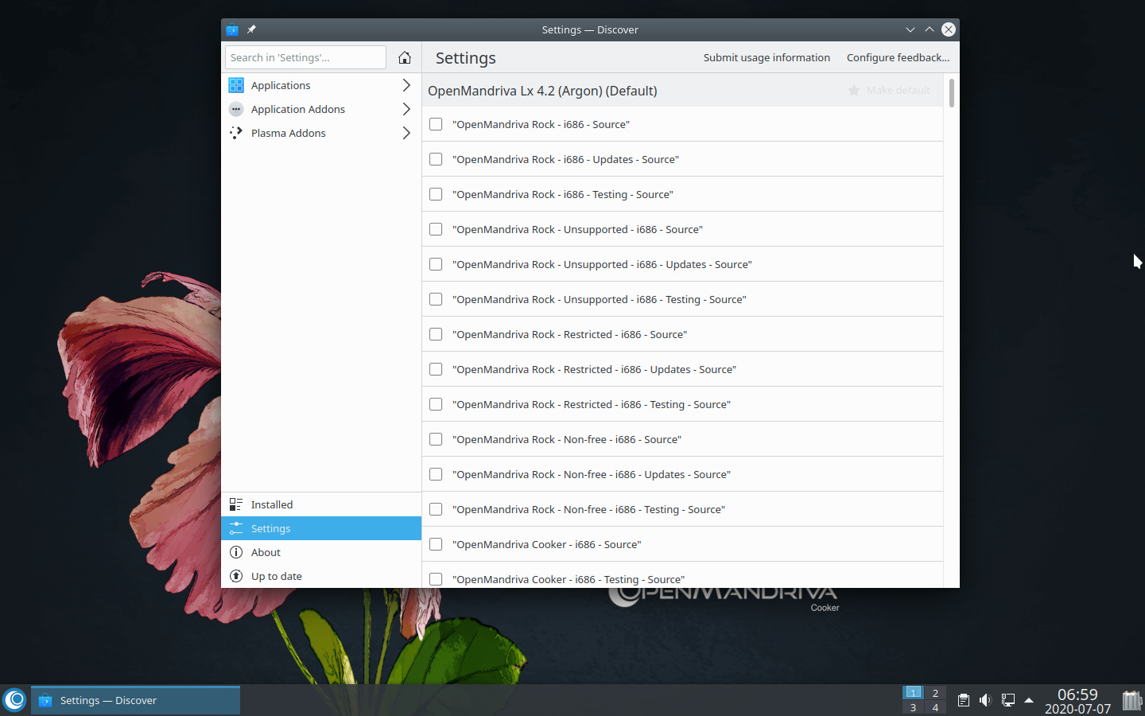Click the Application Addons icon
The image size is (1145, 716).
236,109
